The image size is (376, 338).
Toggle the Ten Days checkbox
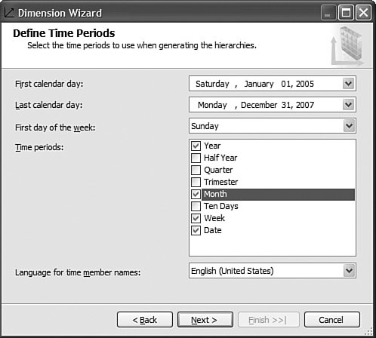pyautogui.click(x=196, y=206)
